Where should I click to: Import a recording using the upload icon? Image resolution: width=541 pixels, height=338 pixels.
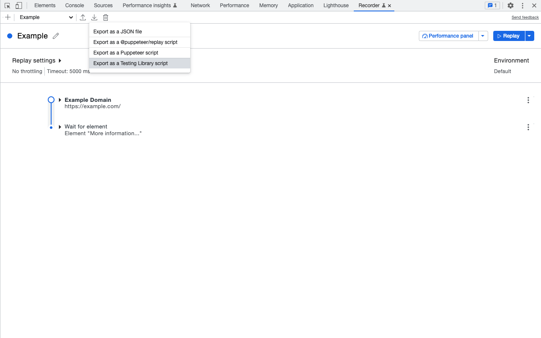tap(83, 17)
